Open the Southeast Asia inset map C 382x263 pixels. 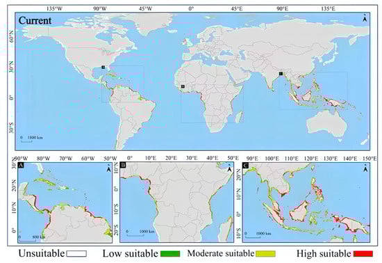[306, 202]
